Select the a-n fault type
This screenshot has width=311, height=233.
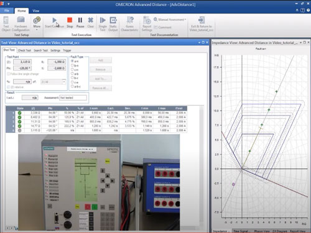pyautogui.click(x=72, y=61)
